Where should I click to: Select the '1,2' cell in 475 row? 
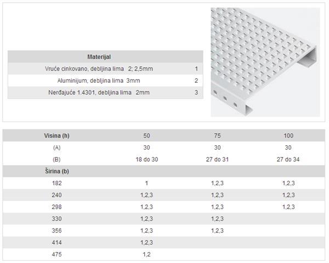coord(146,254)
